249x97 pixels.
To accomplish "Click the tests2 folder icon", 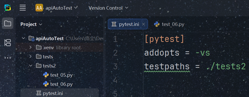I will pos(38,66).
